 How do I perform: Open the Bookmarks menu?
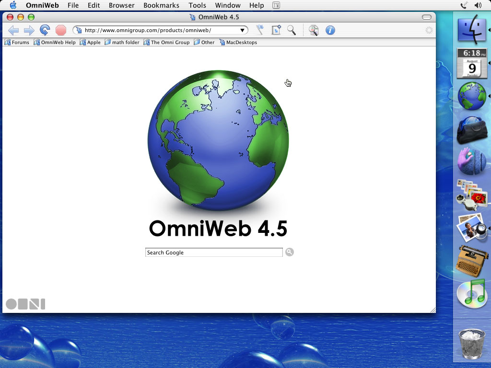161,5
